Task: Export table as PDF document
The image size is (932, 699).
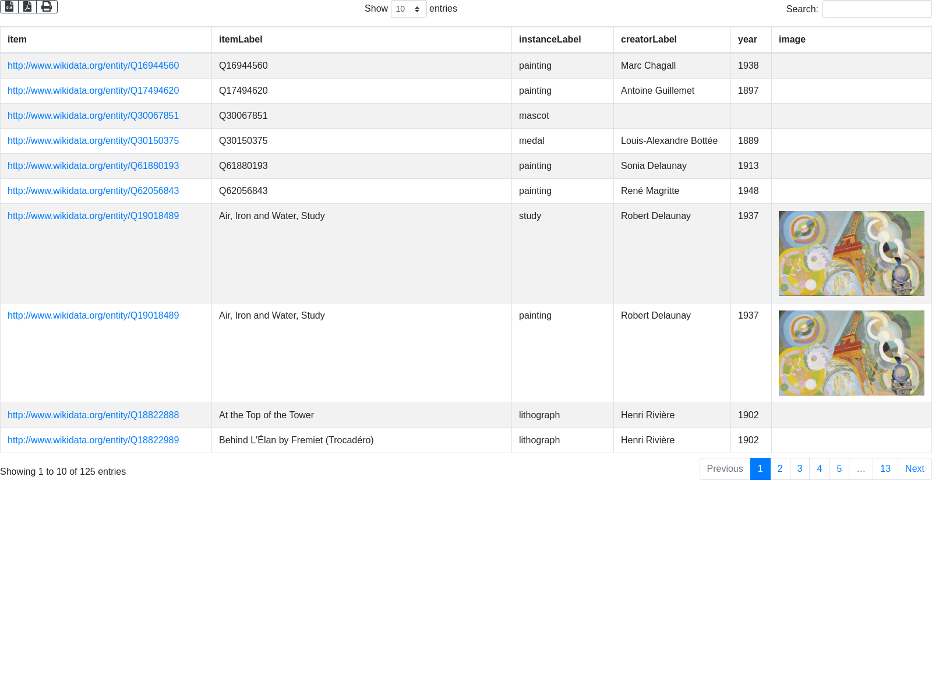Action: 27,6
